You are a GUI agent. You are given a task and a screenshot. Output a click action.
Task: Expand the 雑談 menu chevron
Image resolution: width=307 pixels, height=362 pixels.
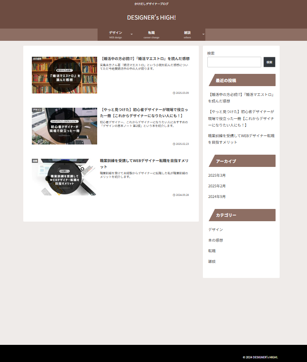(x=203, y=34)
